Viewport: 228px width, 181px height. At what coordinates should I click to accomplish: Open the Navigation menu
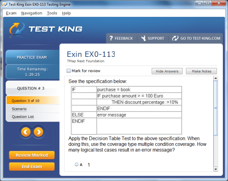(32, 13)
